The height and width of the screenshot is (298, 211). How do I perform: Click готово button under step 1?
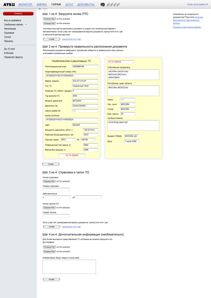(51, 39)
